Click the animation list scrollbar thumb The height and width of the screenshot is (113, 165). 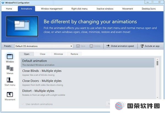[x=157, y=63]
